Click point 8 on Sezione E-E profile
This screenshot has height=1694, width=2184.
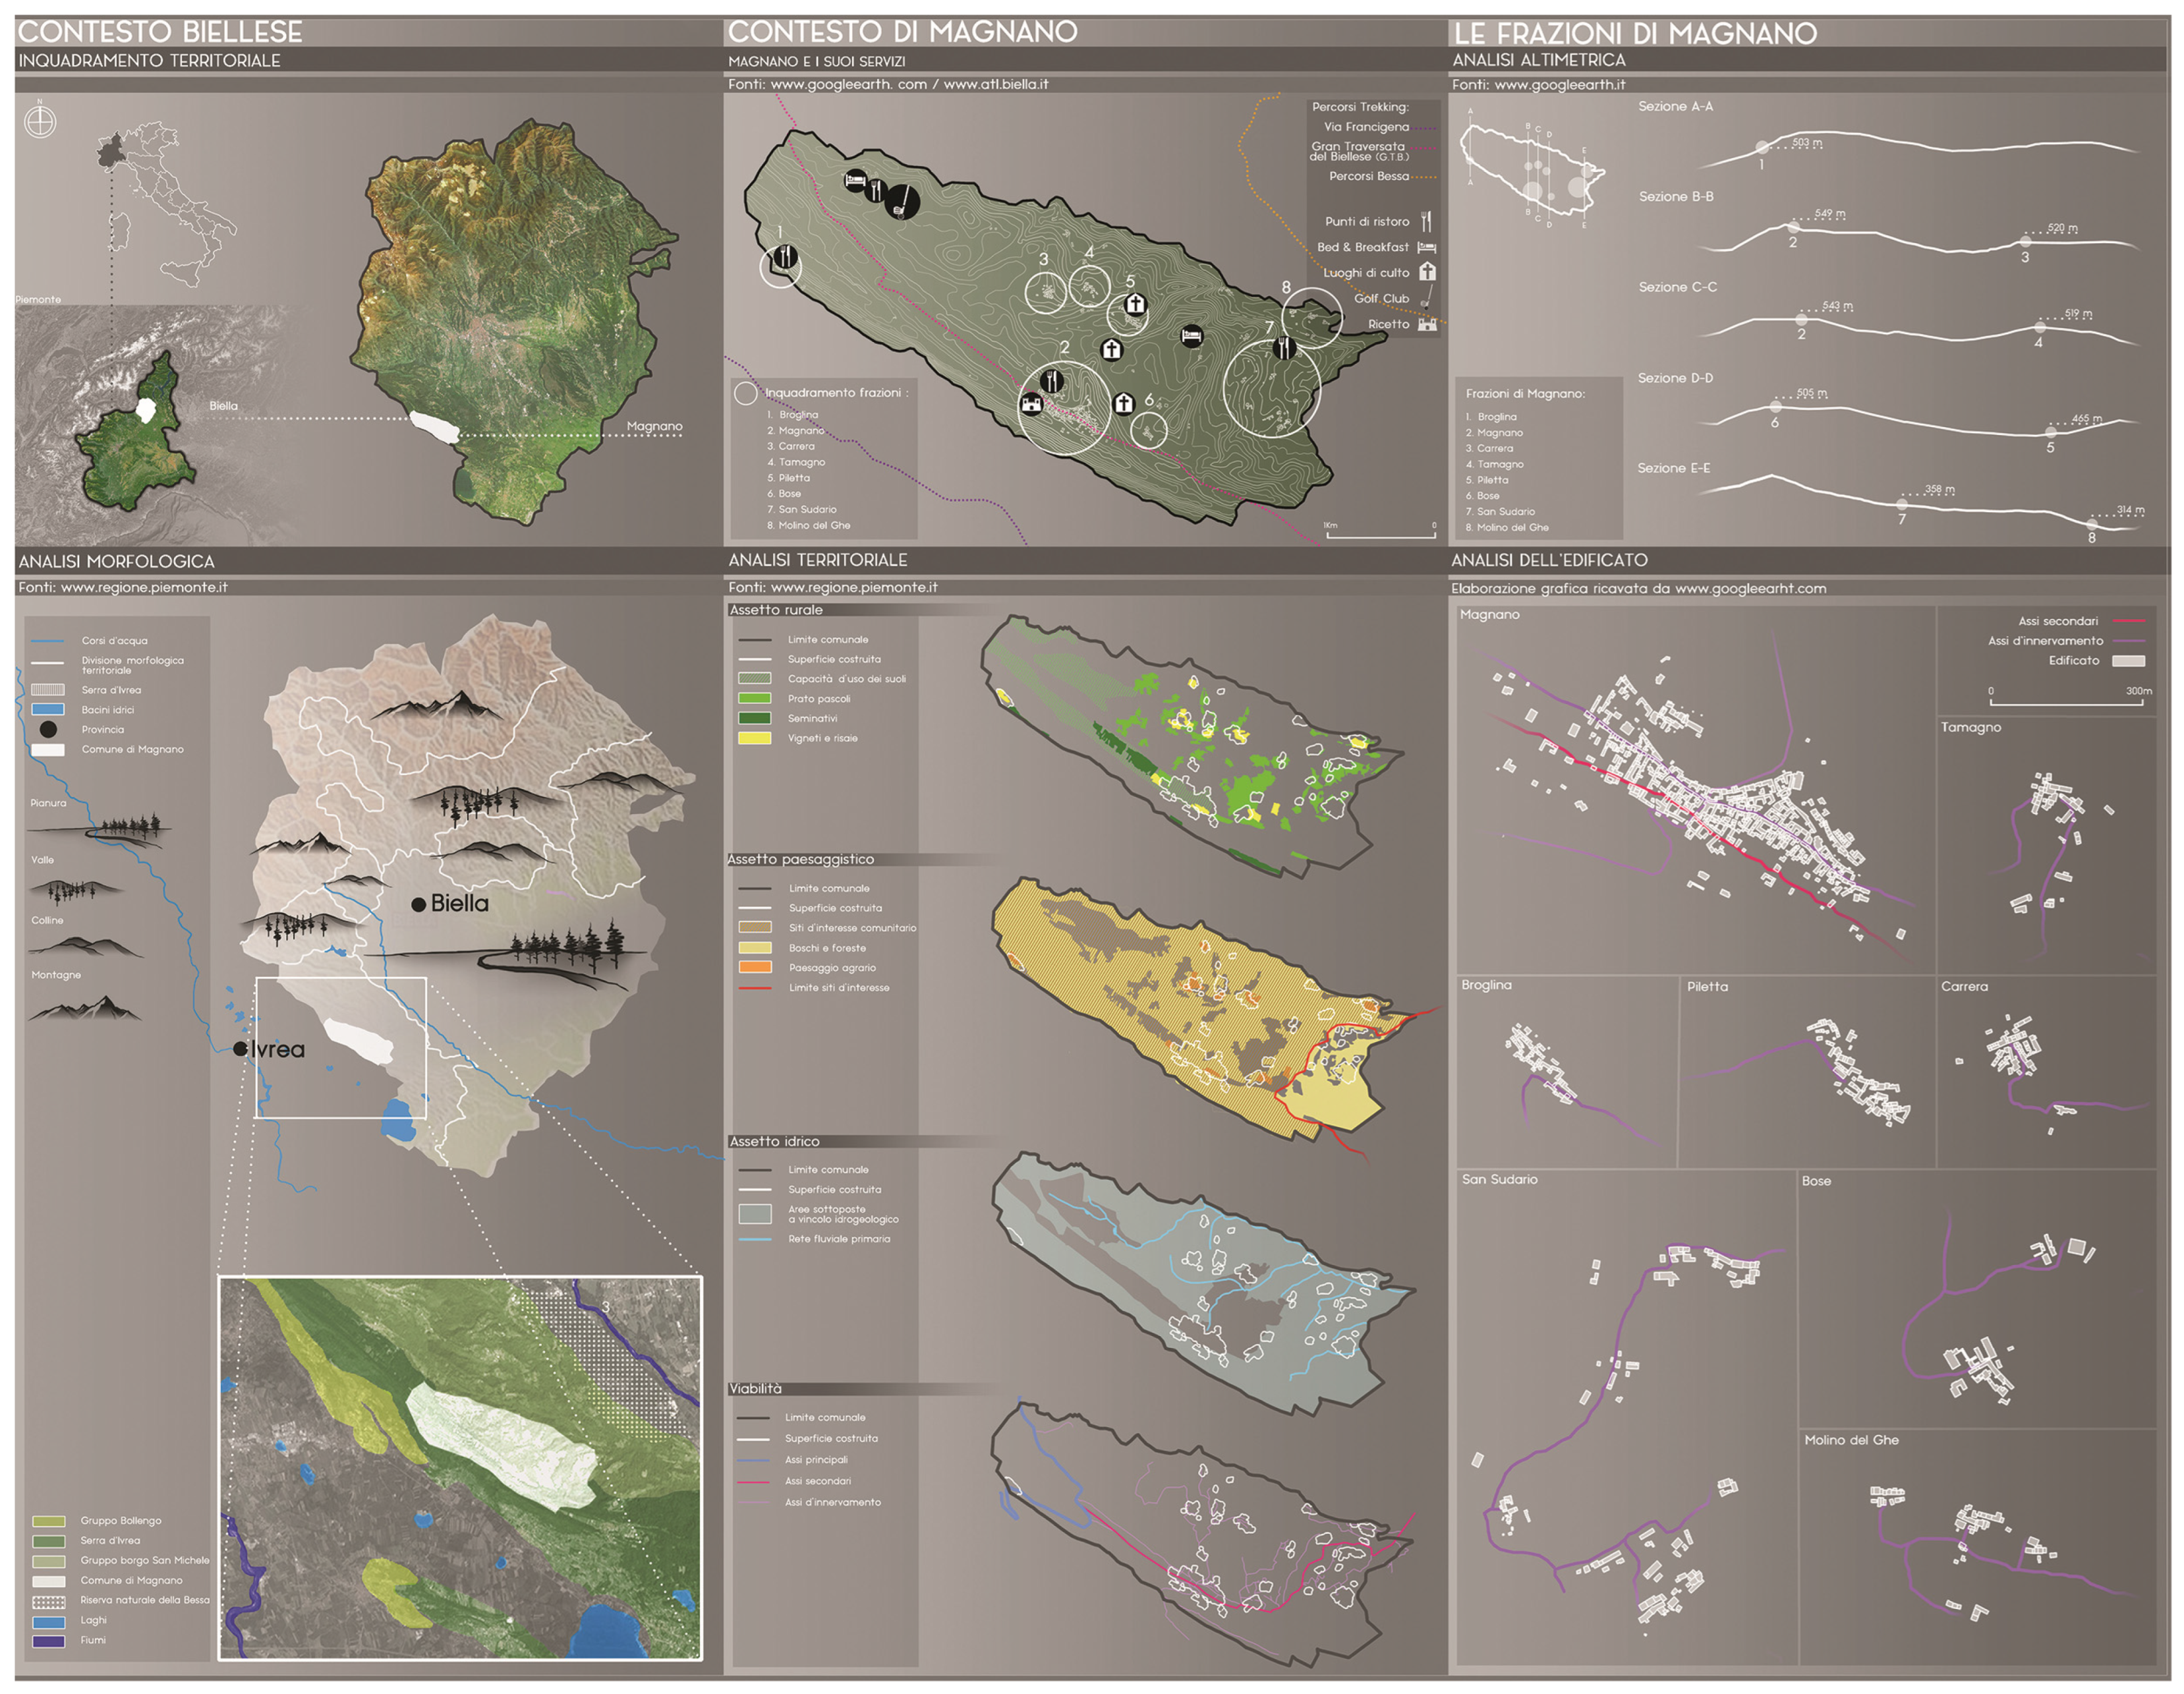point(2091,524)
